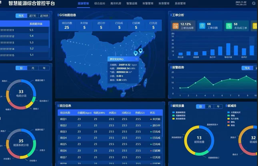
Task: Toggle the 风力发电 legend swatch
Action: [x=228, y=119]
